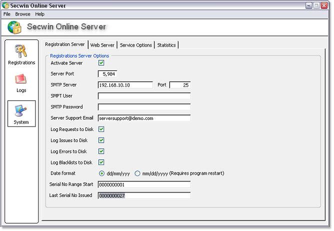The width and height of the screenshot is (334, 231).
Task: Close the Secwin Online Server window
Action: [x=324, y=5]
